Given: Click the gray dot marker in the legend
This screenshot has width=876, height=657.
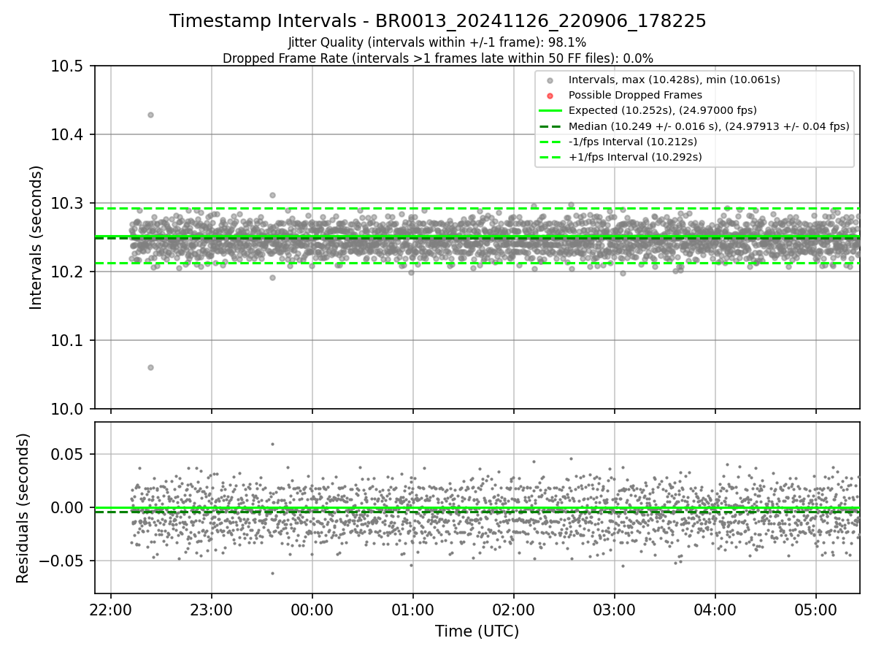Looking at the screenshot, I should tap(550, 80).
